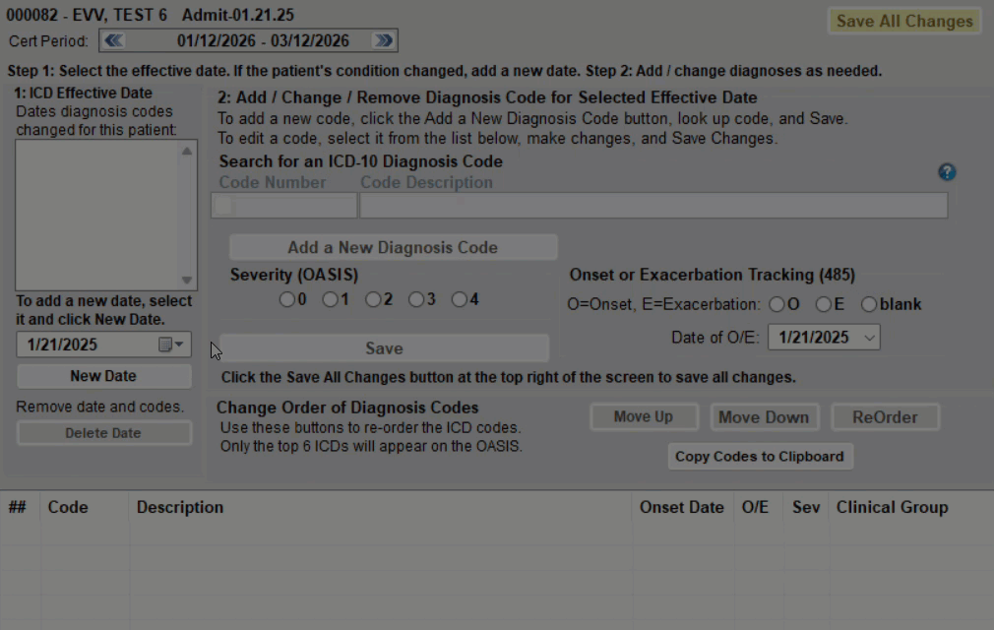This screenshot has height=630, width=994.
Task: Open calendar picker for ICD effective date
Action: (x=171, y=345)
